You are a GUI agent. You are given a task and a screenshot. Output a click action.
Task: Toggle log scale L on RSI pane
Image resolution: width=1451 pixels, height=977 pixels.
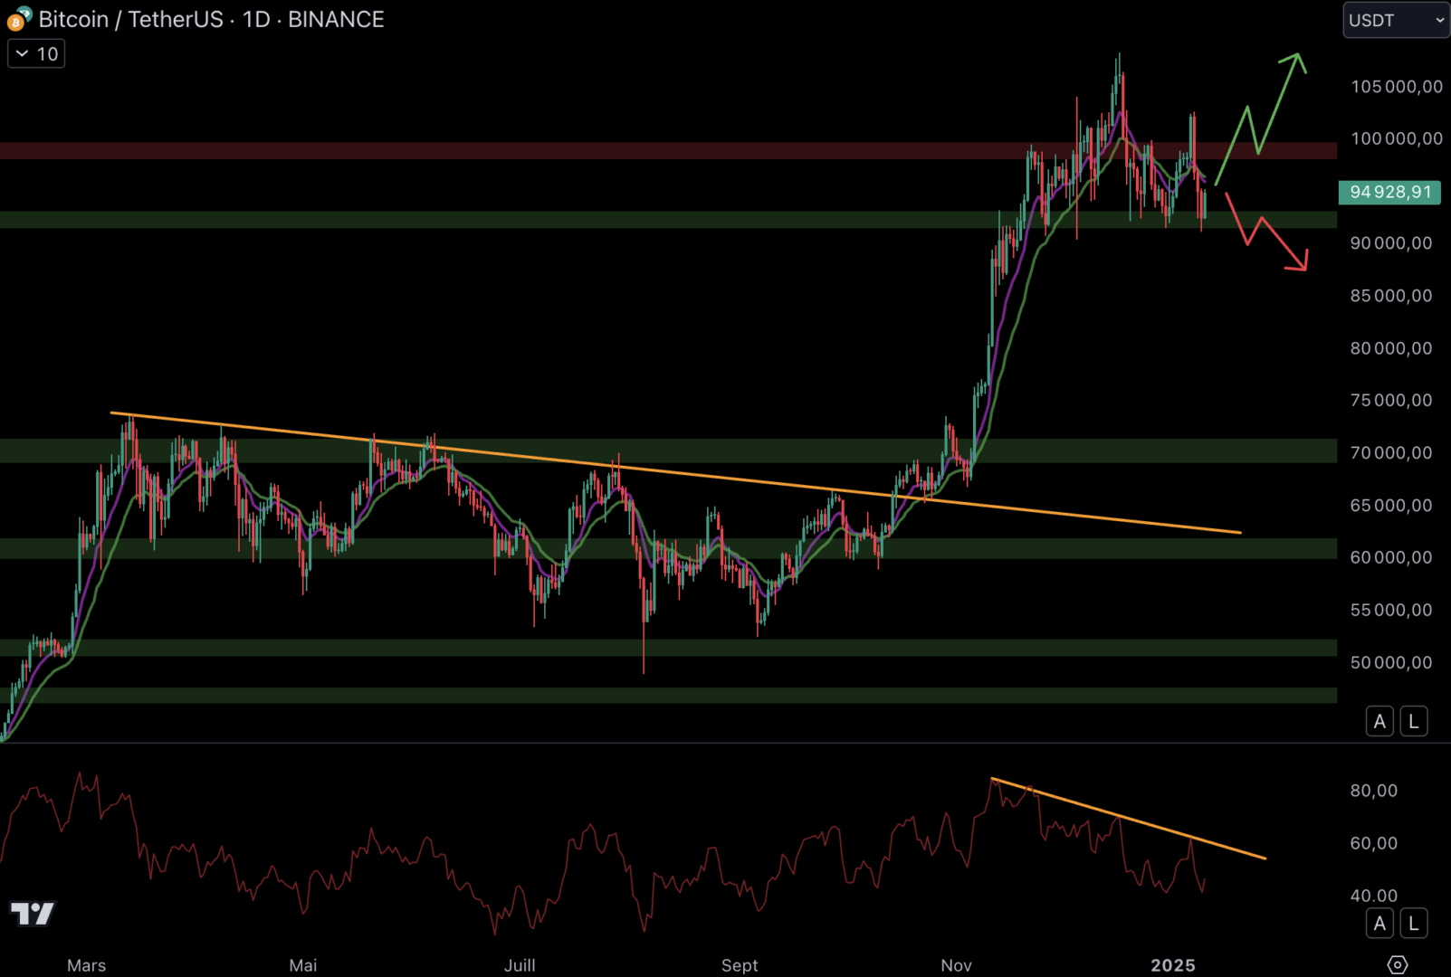(x=1413, y=923)
